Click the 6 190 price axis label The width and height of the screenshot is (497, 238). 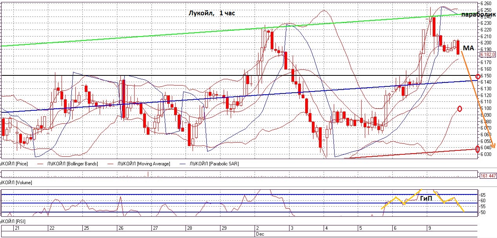coord(487,49)
